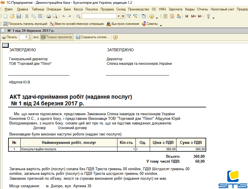Open the Правка menu
Viewport: 248px width, 189px height.
tap(22, 9)
